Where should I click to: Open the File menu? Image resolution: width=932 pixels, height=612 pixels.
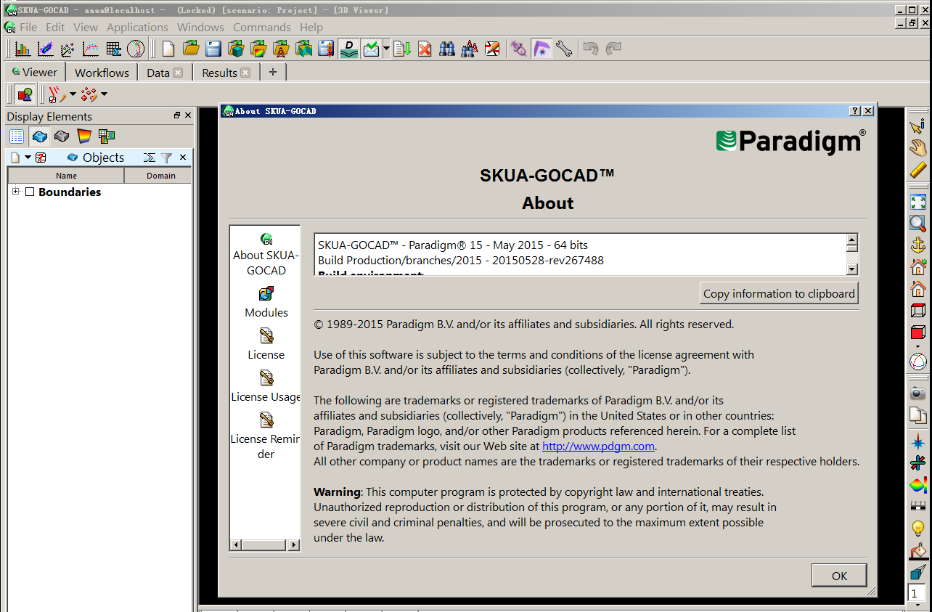click(x=28, y=27)
